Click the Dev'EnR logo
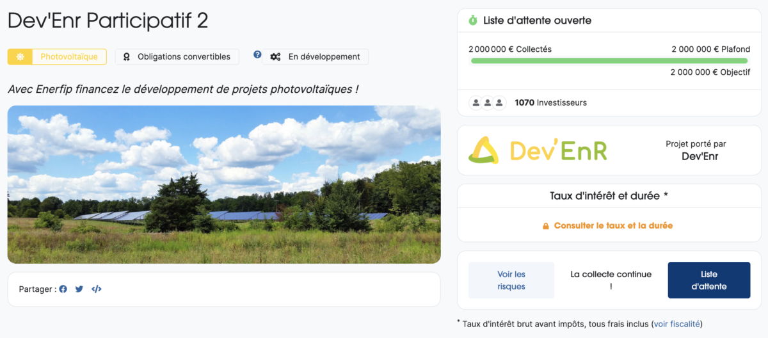The width and height of the screenshot is (768, 338). (x=538, y=150)
